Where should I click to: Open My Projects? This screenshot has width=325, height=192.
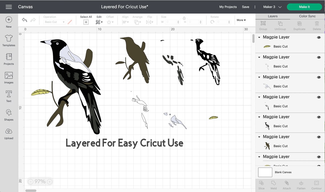(x=228, y=7)
